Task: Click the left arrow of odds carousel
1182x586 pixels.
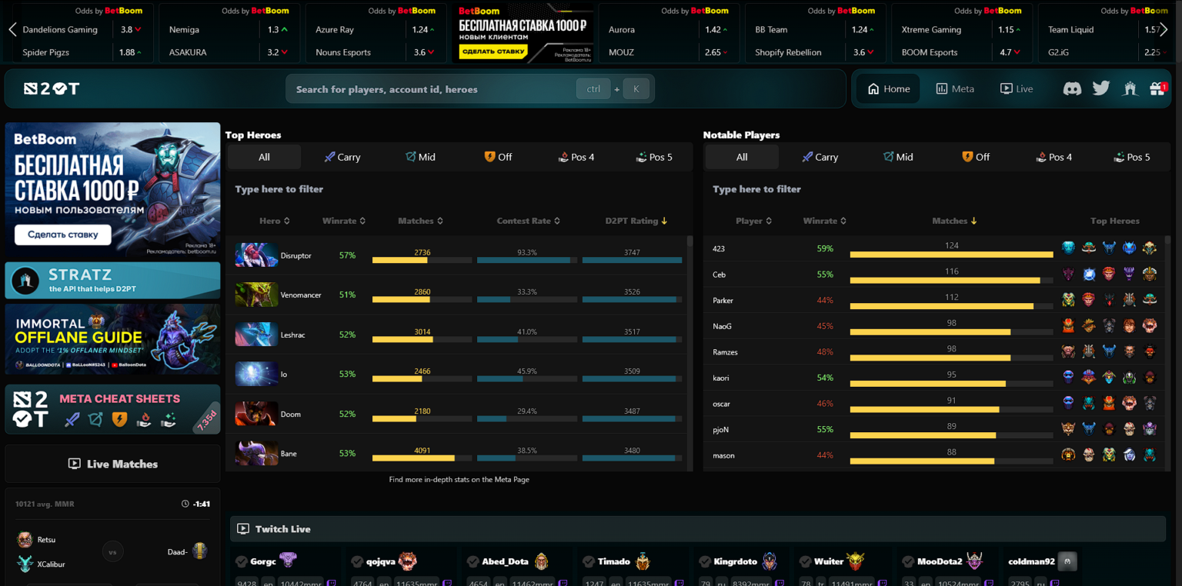Action: (12, 30)
